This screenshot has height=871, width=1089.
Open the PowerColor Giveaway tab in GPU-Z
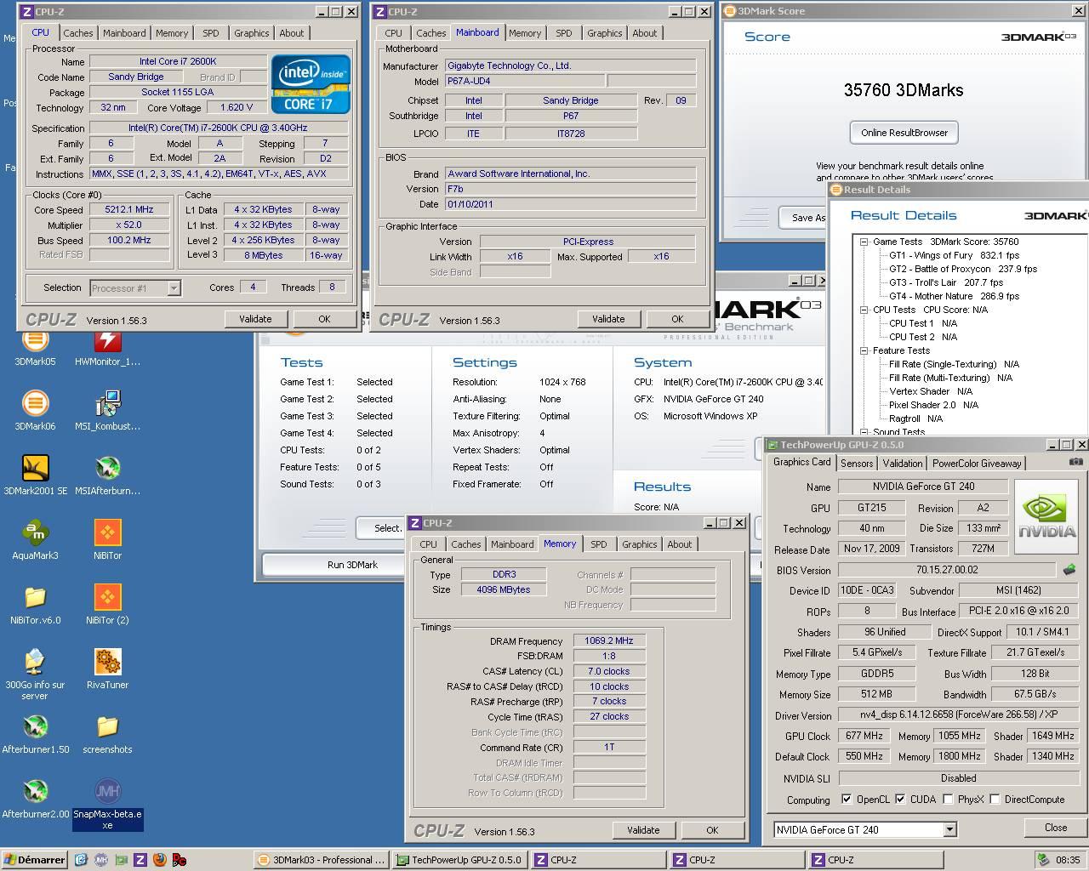click(x=977, y=464)
